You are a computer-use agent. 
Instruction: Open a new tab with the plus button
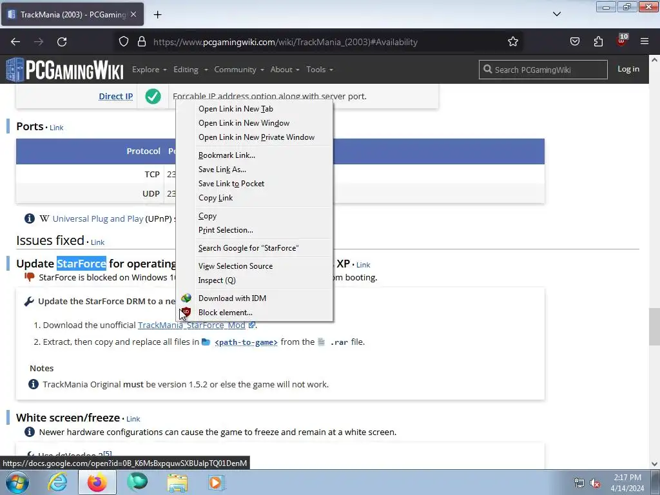157,15
